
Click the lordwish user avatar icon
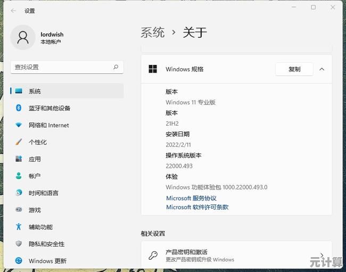pos(23,37)
